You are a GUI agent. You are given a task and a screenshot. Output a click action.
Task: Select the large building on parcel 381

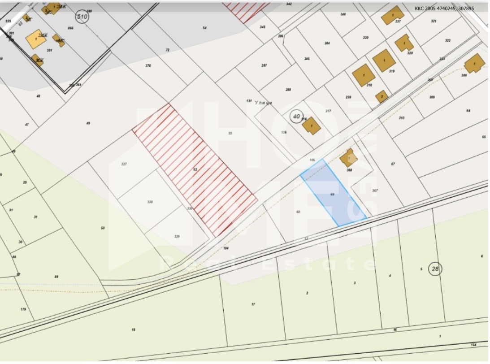coord(36,39)
